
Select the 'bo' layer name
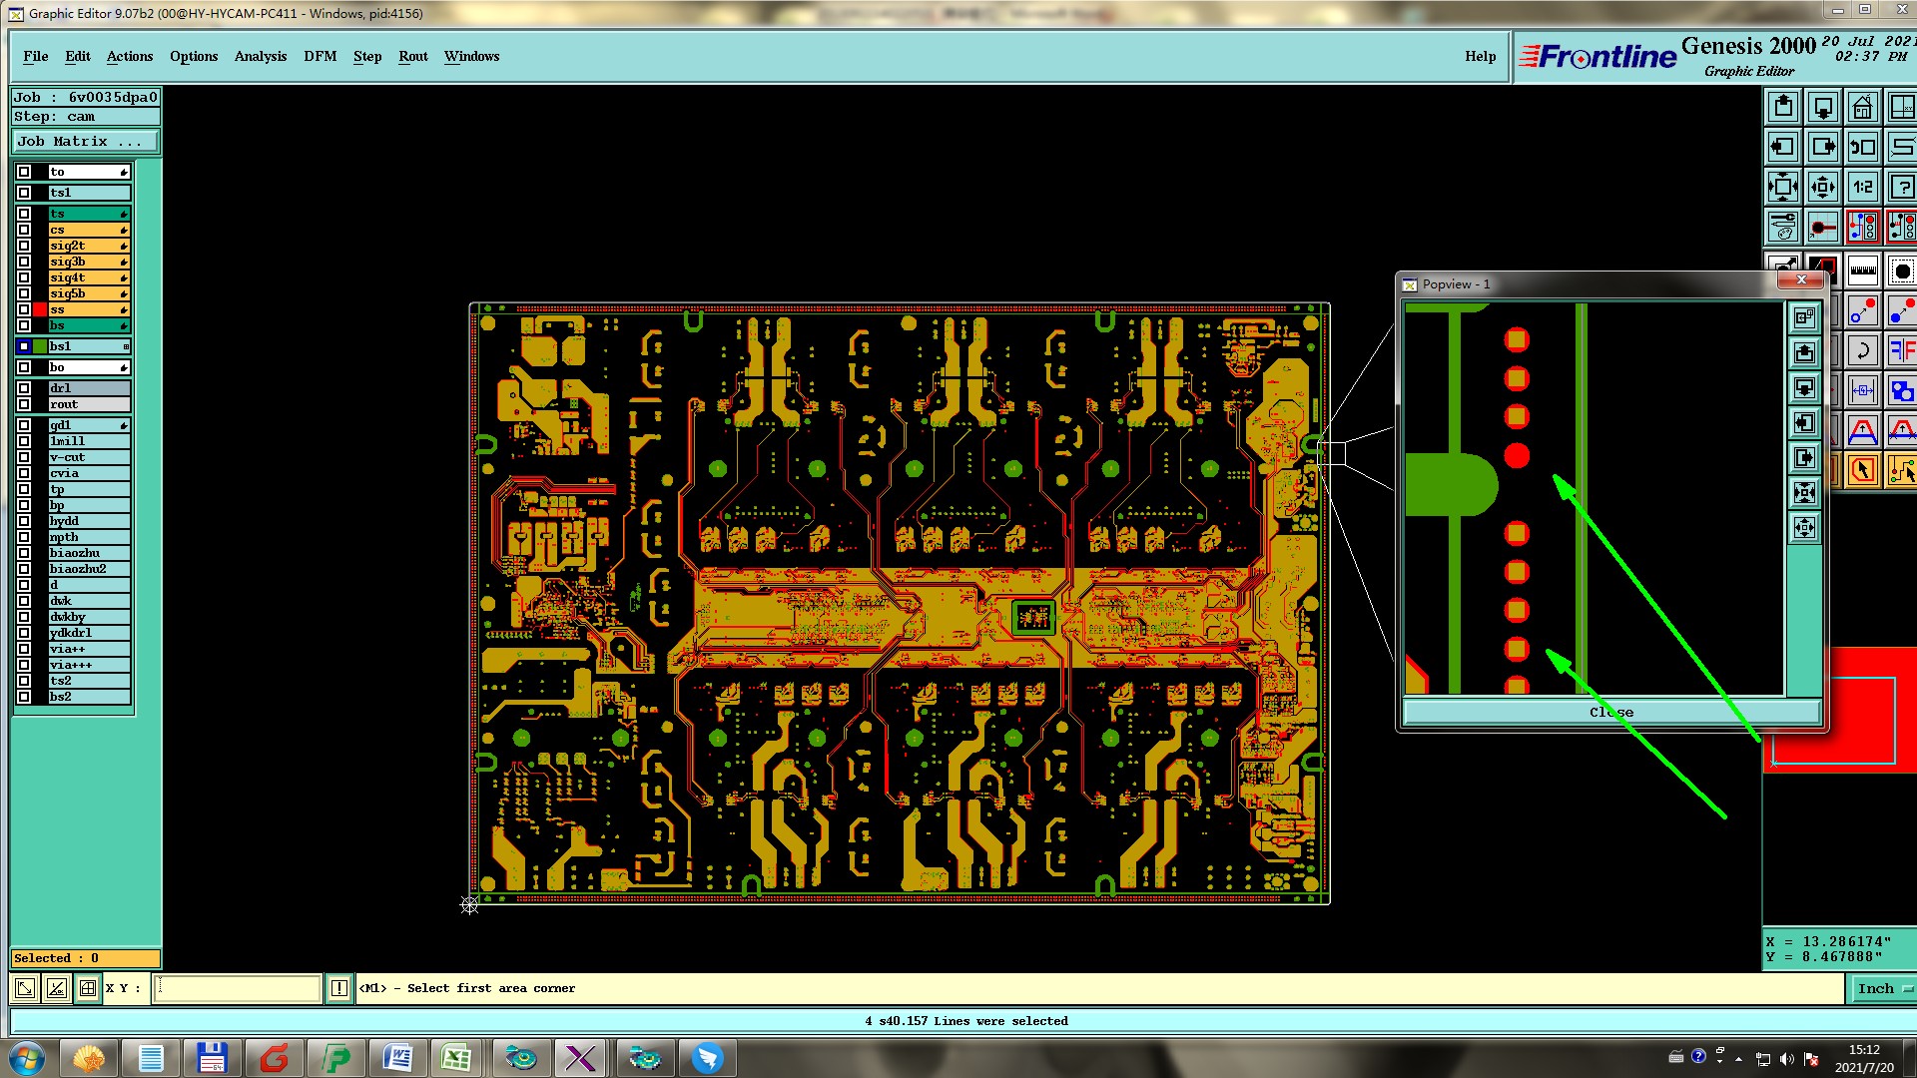tap(89, 367)
